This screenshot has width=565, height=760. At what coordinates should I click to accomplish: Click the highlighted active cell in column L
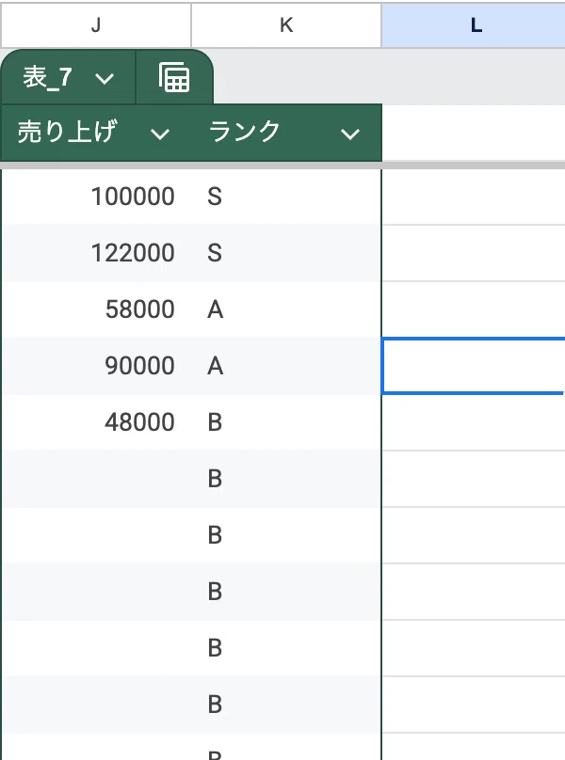(474, 366)
